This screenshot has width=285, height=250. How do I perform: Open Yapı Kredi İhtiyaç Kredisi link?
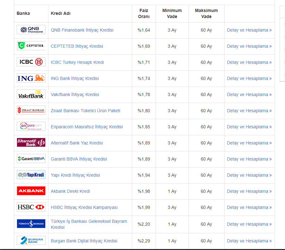point(75,175)
